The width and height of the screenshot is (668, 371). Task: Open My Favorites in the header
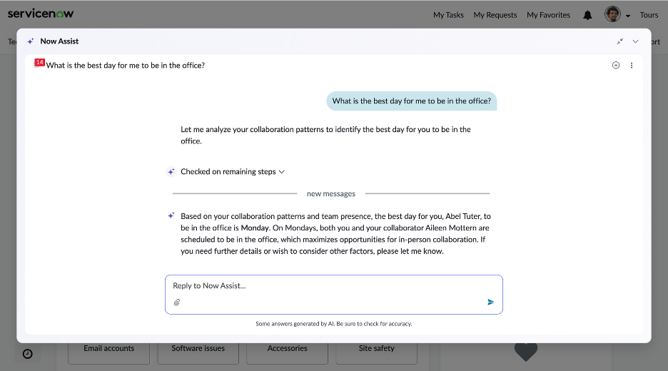pyautogui.click(x=548, y=15)
